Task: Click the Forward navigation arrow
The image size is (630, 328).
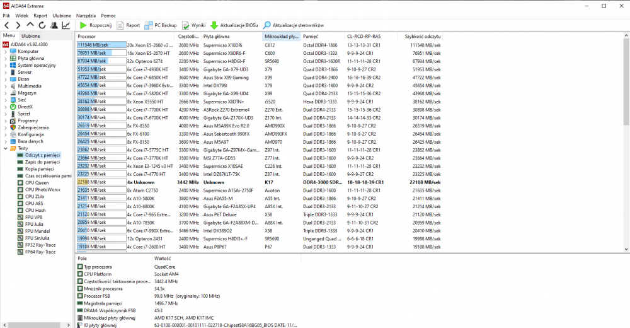Action: point(18,25)
